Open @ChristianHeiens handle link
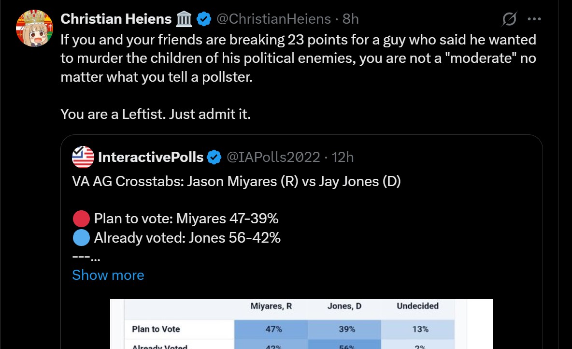The image size is (572, 349). [273, 19]
